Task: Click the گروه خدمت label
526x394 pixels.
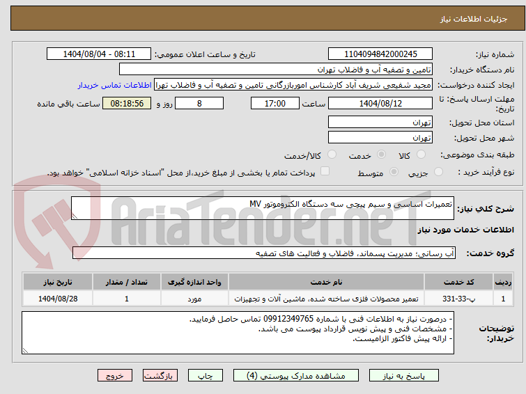Action: [490, 253]
